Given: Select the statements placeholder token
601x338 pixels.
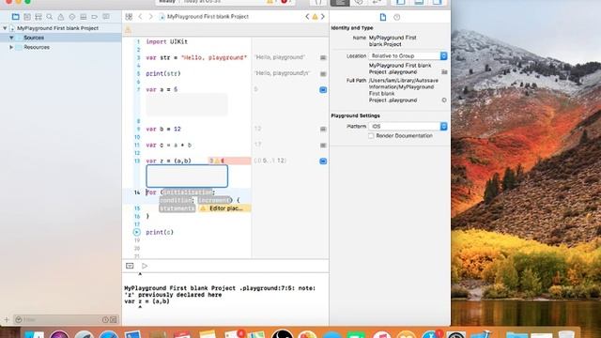Looking at the screenshot, I should click(x=177, y=208).
